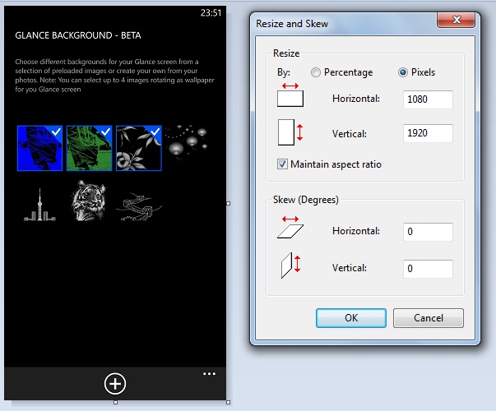Screen dimensions: 496x411
Task: Select the Percentage radio button
Action: pos(316,72)
